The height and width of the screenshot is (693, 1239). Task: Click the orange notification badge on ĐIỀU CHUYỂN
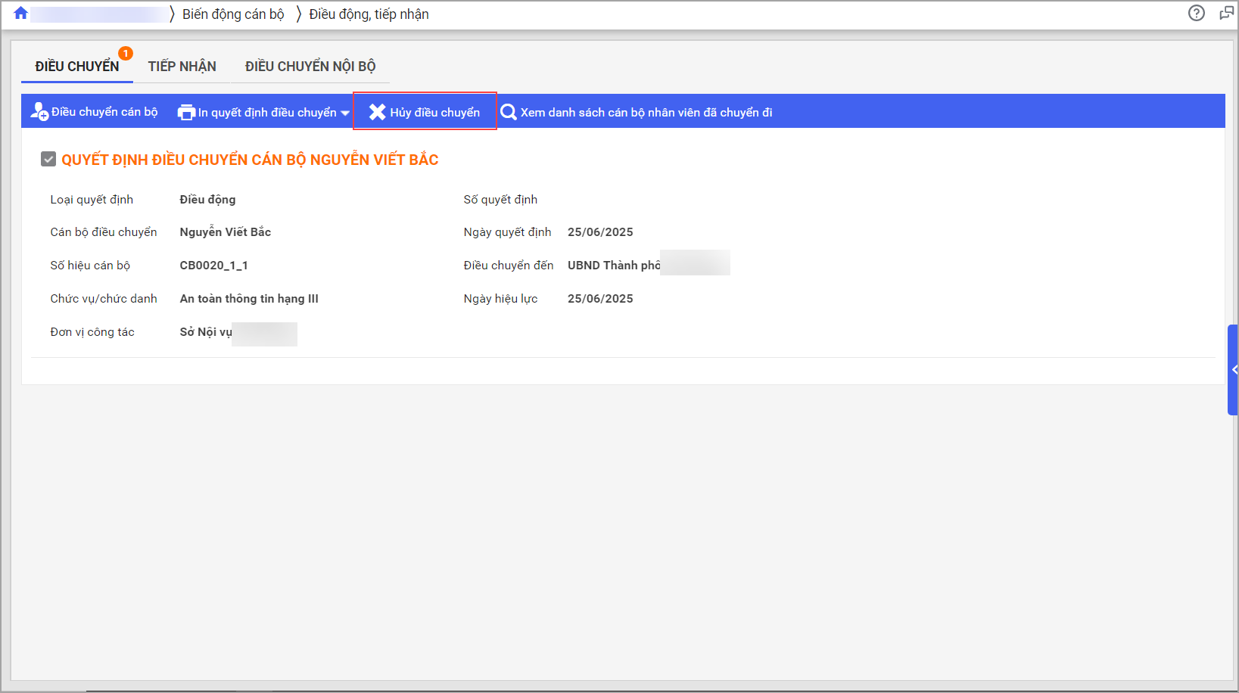pyautogui.click(x=126, y=53)
